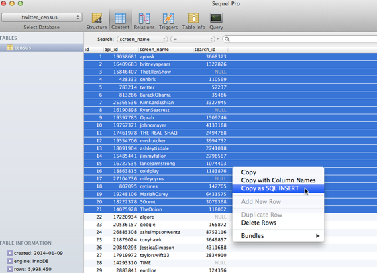
Task: Sort by the id column header
Action: click(94, 49)
